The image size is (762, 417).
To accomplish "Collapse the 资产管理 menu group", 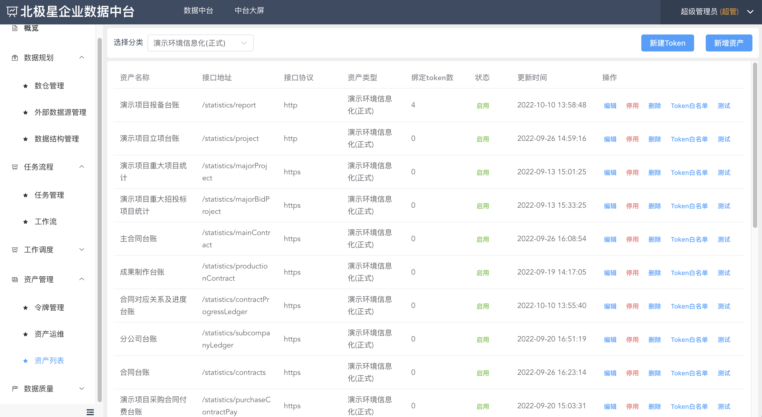I will click(x=82, y=279).
